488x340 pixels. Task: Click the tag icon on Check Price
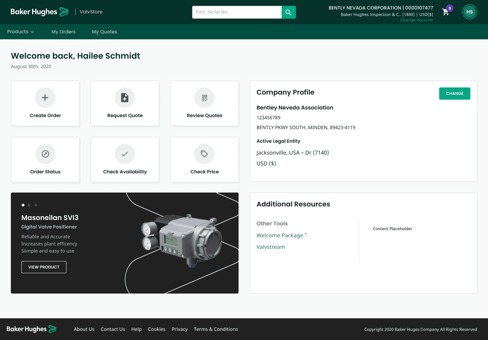(x=204, y=154)
